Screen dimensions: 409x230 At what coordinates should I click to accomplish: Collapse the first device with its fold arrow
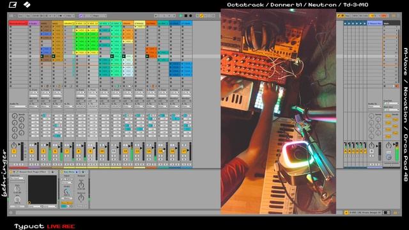[x=14, y=172]
